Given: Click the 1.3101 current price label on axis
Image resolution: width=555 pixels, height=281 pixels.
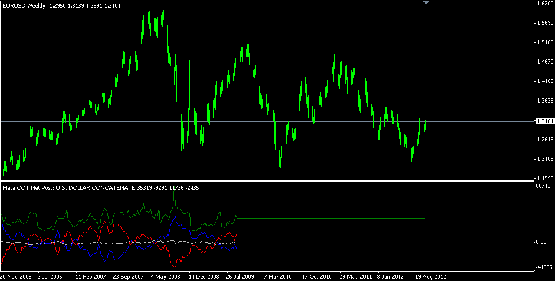Looking at the screenshot, I should (543, 121).
